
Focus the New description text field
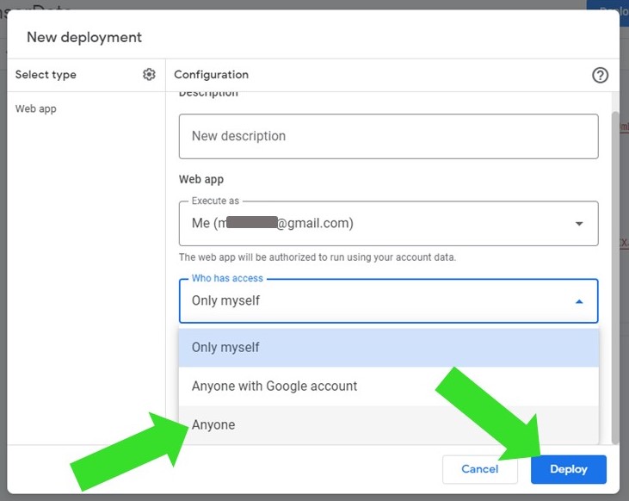388,136
